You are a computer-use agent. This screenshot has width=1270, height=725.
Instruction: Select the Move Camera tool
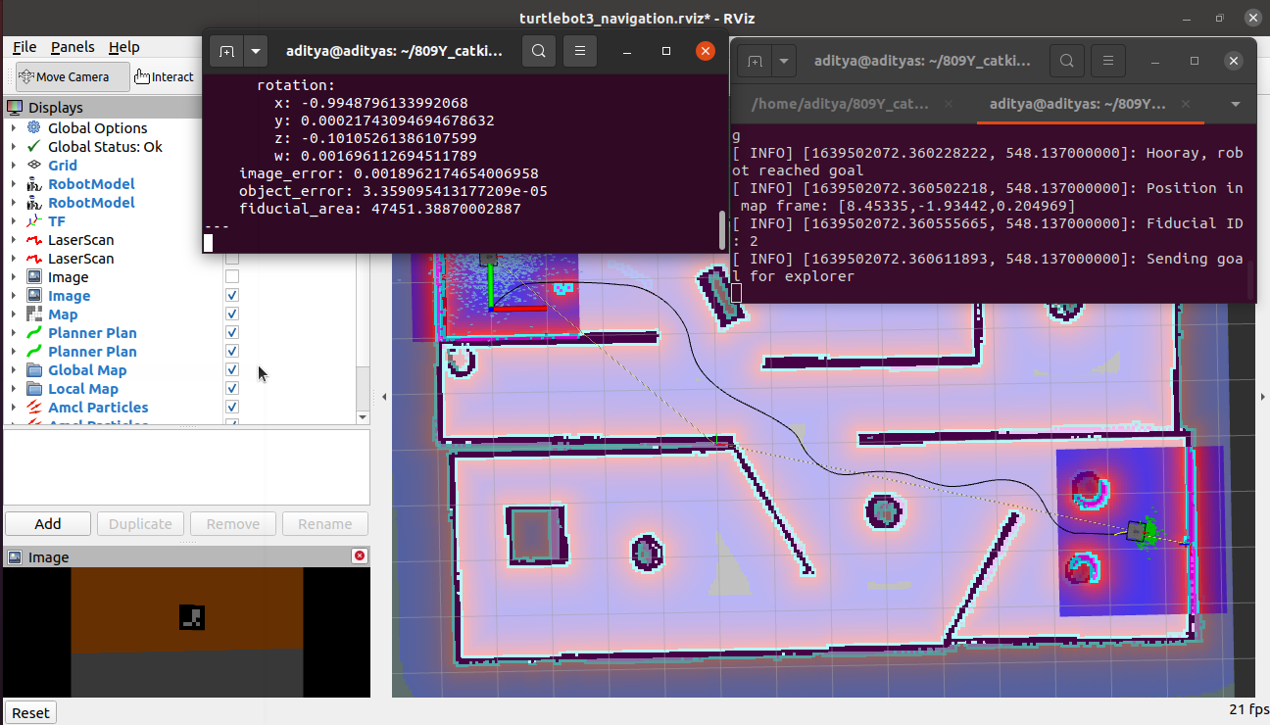tap(73, 76)
